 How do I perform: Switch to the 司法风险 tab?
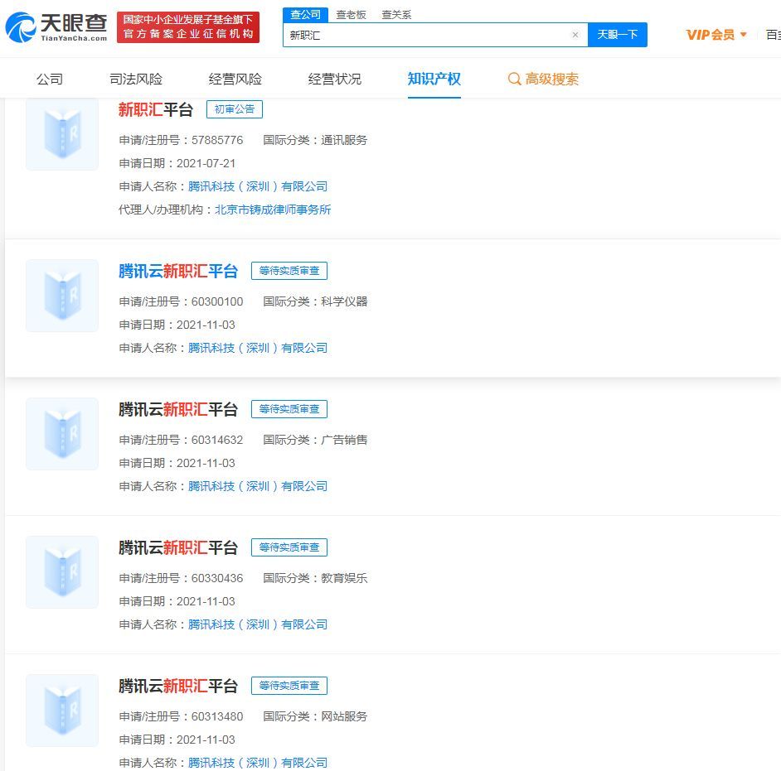click(136, 79)
